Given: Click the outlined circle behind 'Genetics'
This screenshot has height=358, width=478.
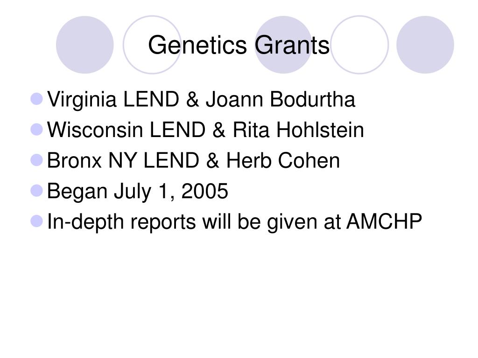Looking at the screenshot, I should tap(152, 45).
